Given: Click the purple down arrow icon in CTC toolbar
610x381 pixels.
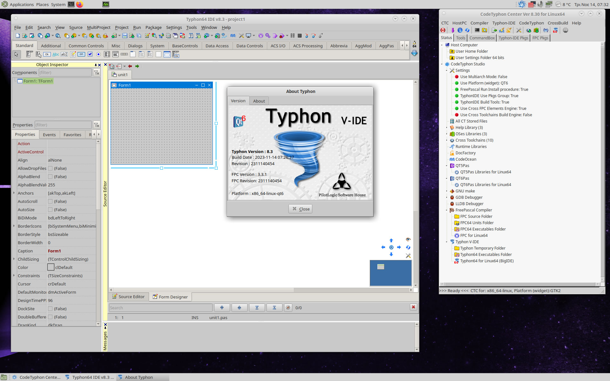Looking at the screenshot, I should [452, 30].
